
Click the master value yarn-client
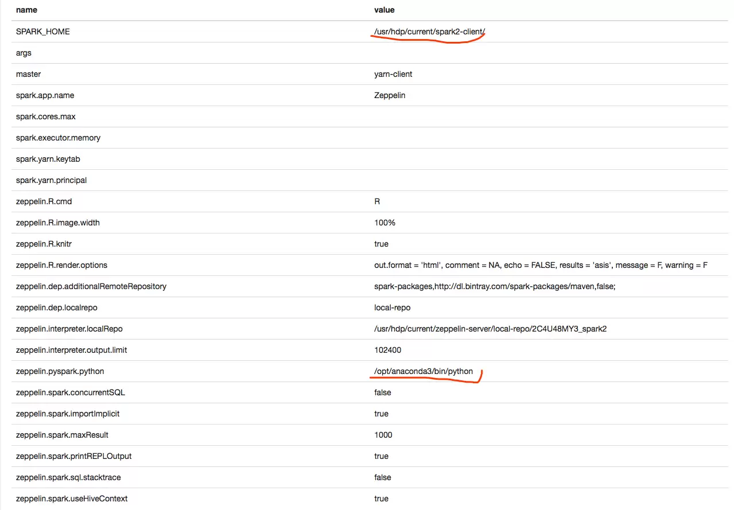pyautogui.click(x=393, y=74)
